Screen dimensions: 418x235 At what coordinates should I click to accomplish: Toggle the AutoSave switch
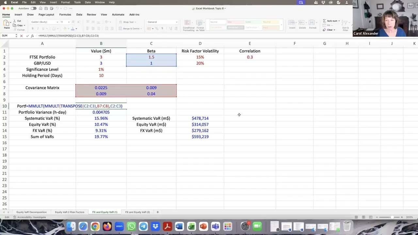(33, 8)
